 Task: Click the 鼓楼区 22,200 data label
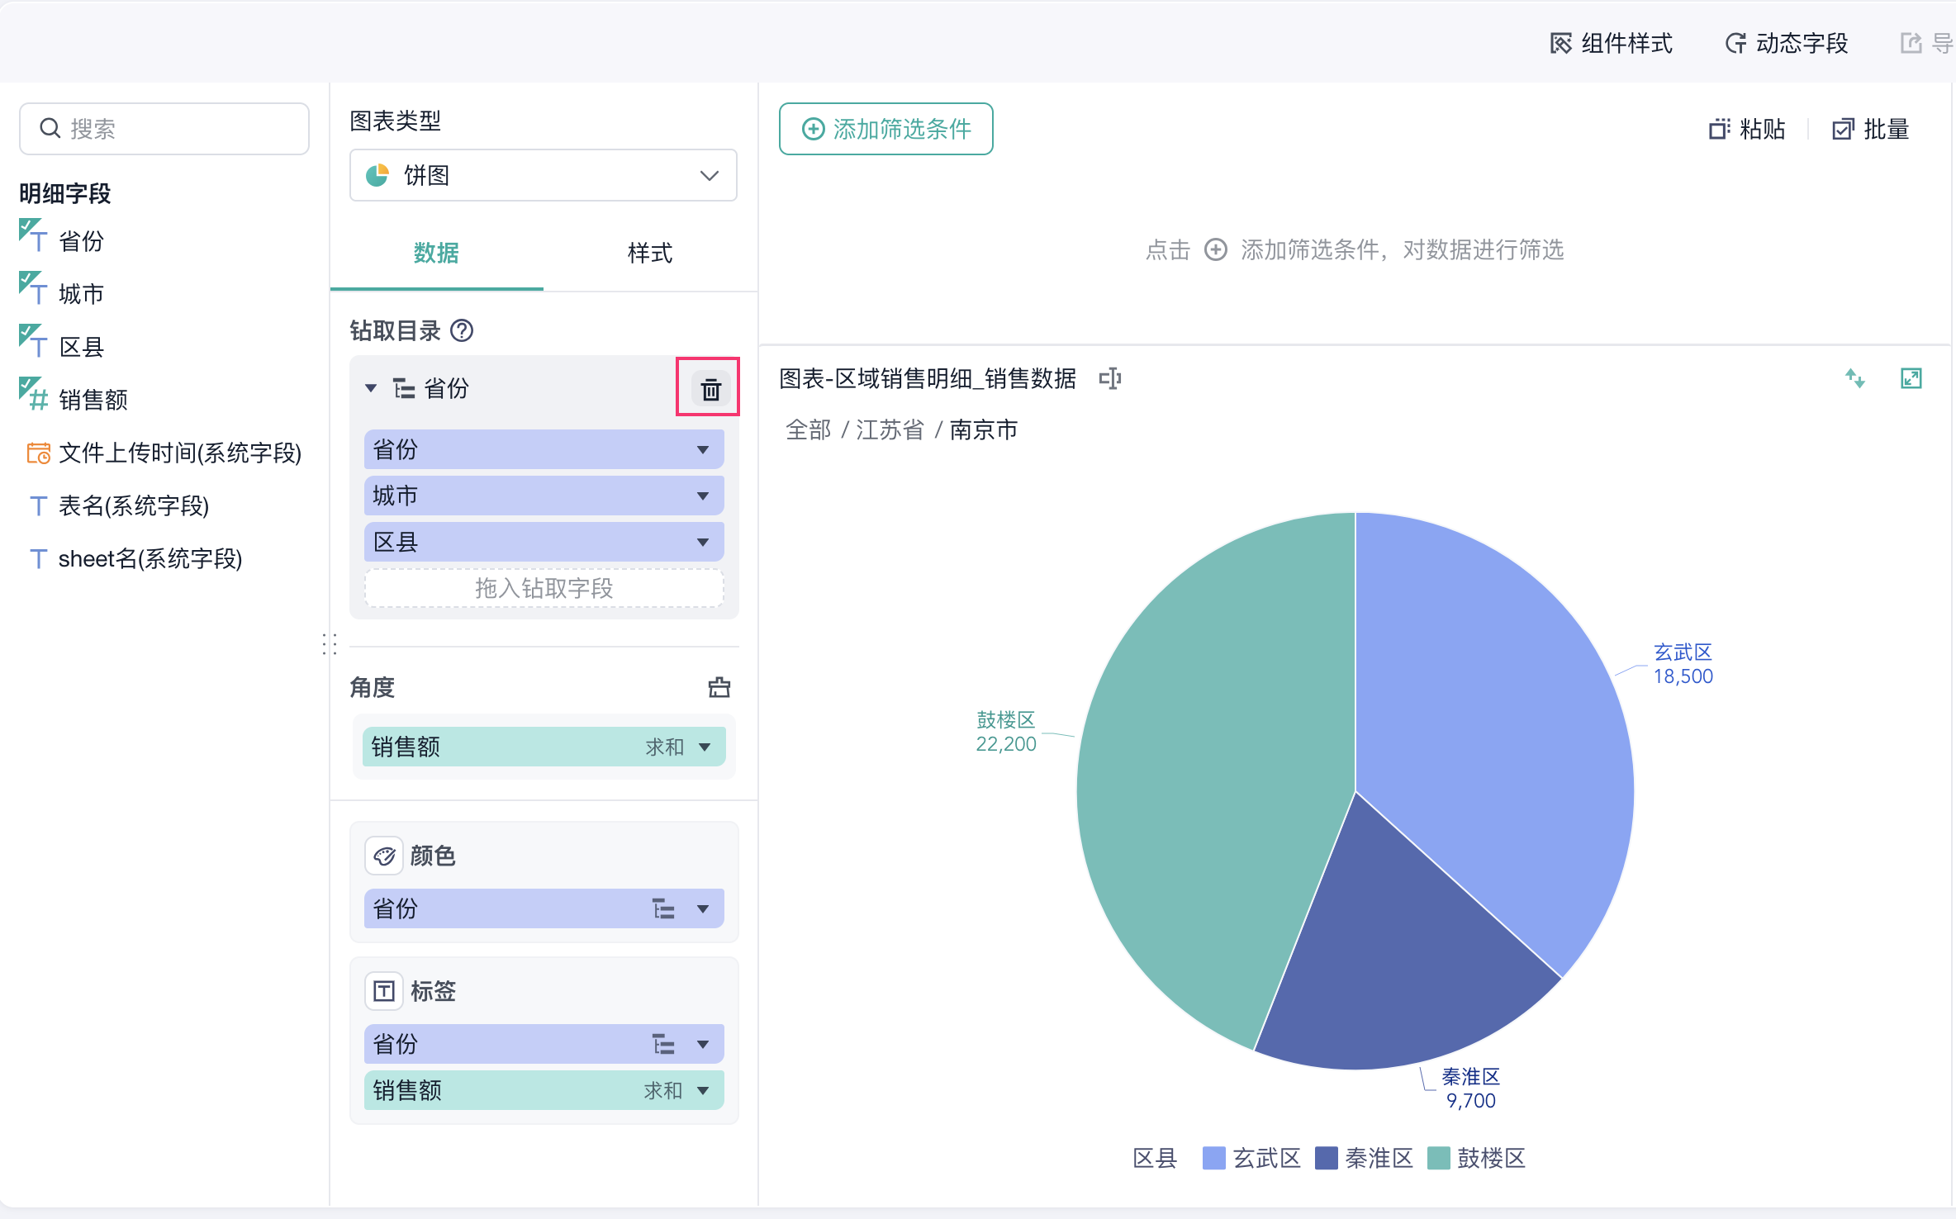point(1006,732)
